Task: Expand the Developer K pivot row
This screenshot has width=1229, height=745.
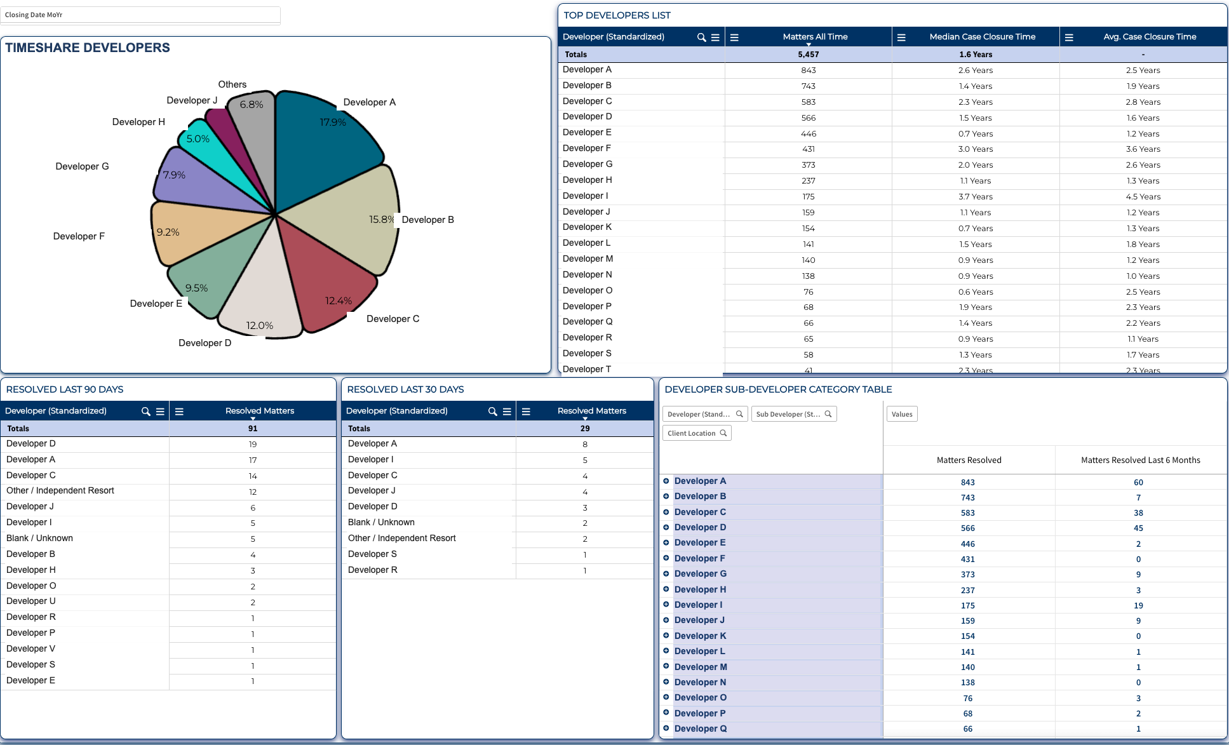Action: point(666,636)
